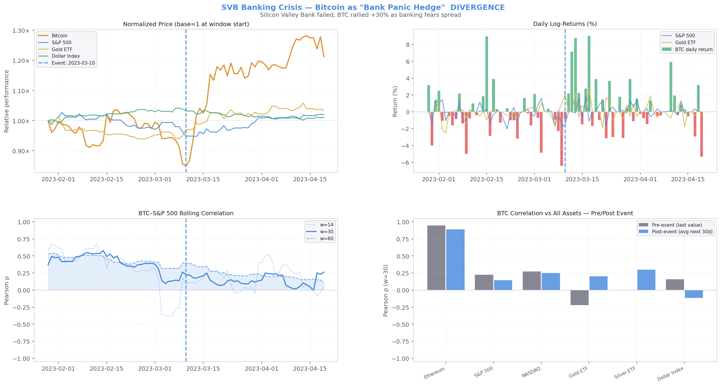Click "2023-02-15" on the Rolling Correlation x-axis
The image size is (721, 386).
pyautogui.click(x=107, y=369)
